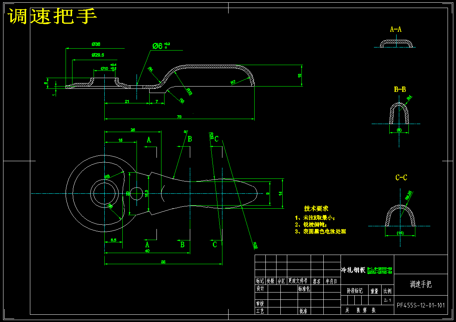Select the 标准化 cell label
This screenshot has height=322, width=456.
point(304,289)
